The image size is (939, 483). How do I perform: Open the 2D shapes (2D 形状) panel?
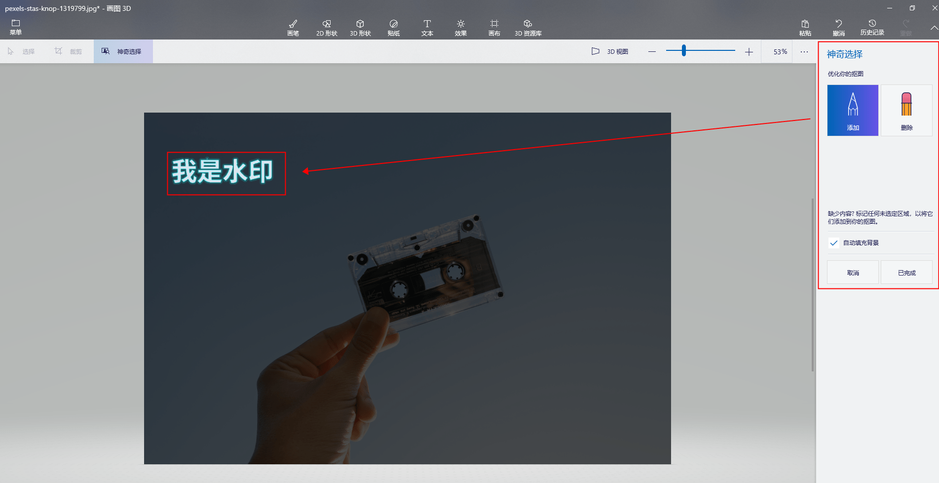tap(327, 28)
